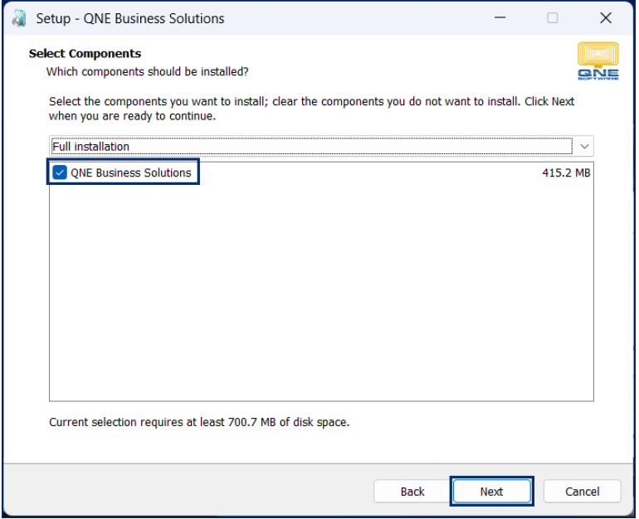This screenshot has width=639, height=519.
Task: Click the 'Setup - QNE Business Solutions' title
Action: point(130,19)
